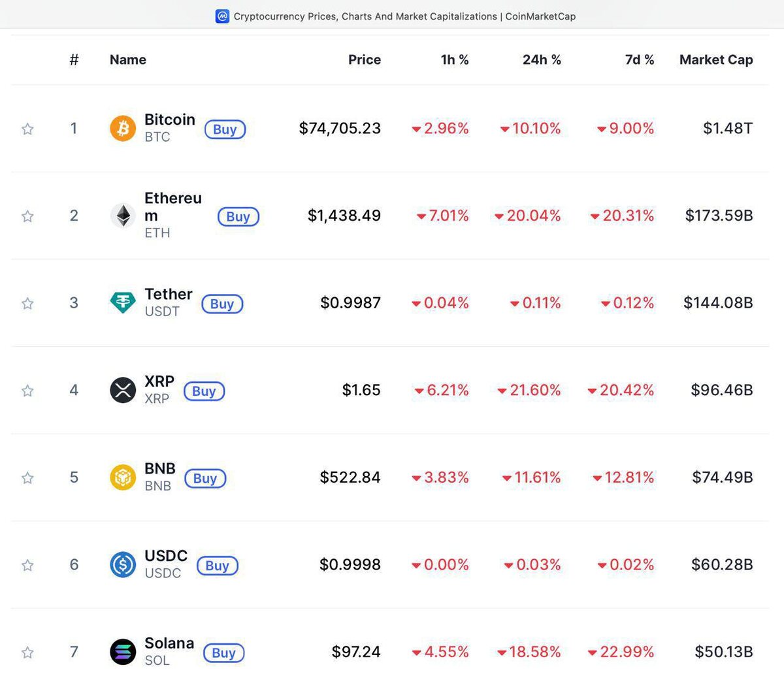Click the Solana coin logo
784x693 pixels.
123,652
